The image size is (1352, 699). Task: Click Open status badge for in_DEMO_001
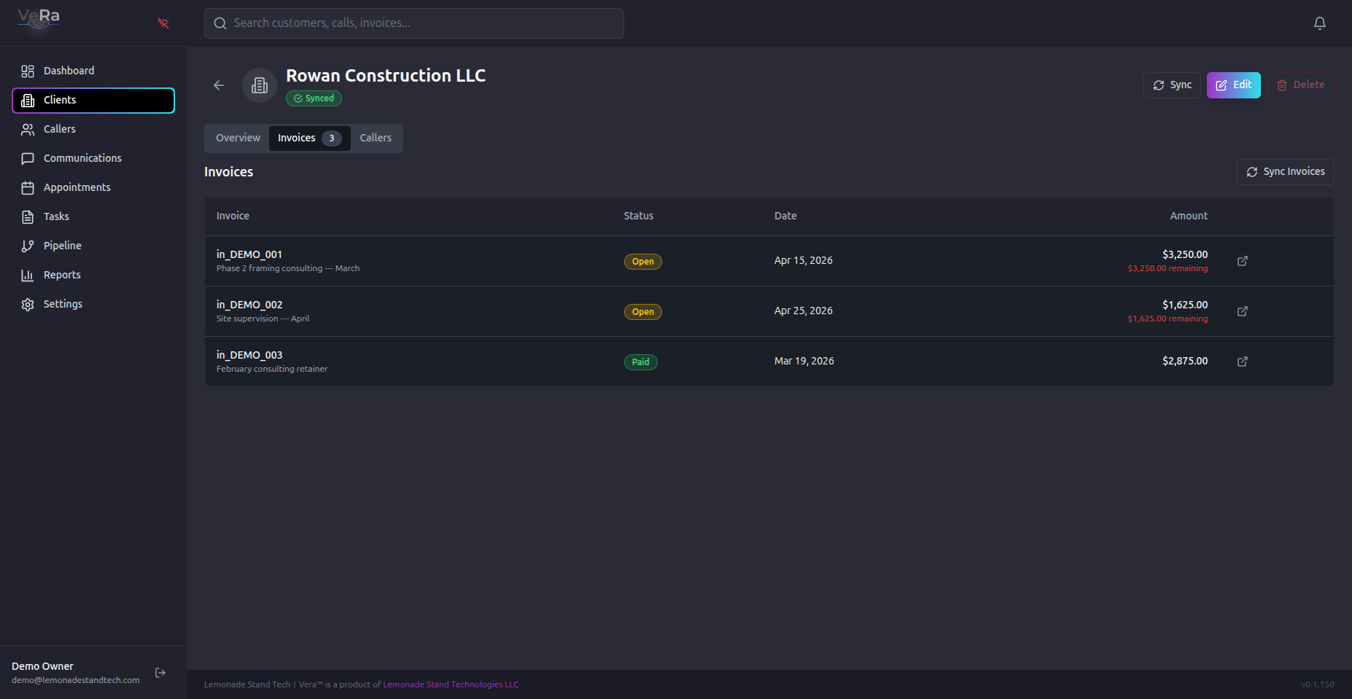pos(643,262)
